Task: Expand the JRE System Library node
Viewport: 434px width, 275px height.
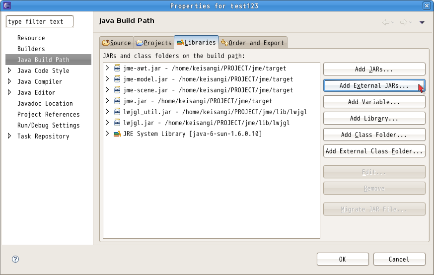Action: coord(107,134)
